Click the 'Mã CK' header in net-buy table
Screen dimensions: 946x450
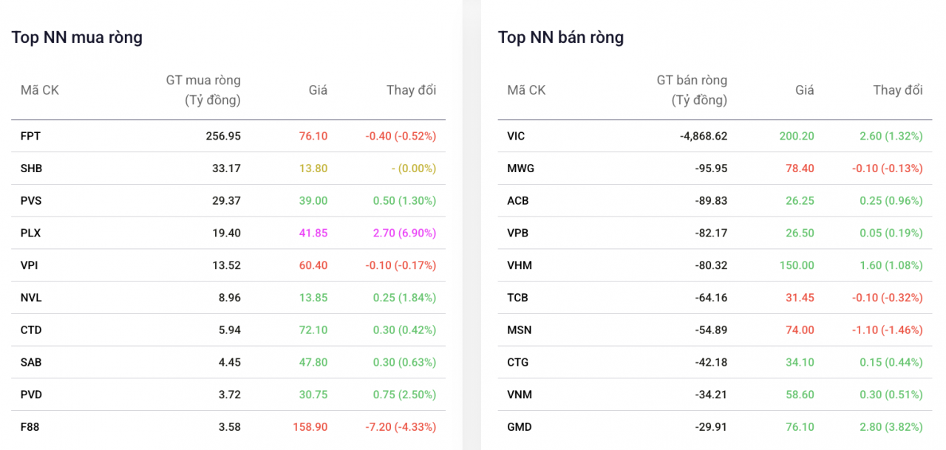pos(40,90)
